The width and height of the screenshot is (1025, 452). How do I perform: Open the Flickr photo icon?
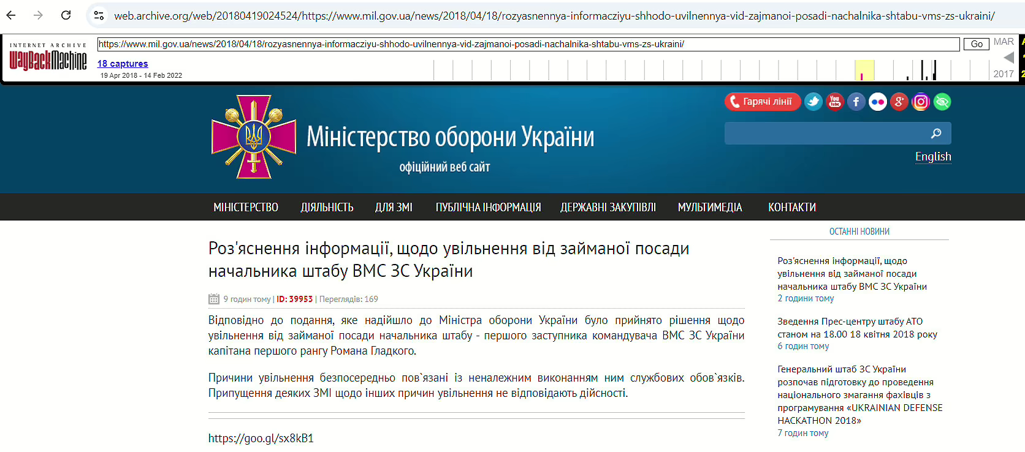pyautogui.click(x=878, y=102)
